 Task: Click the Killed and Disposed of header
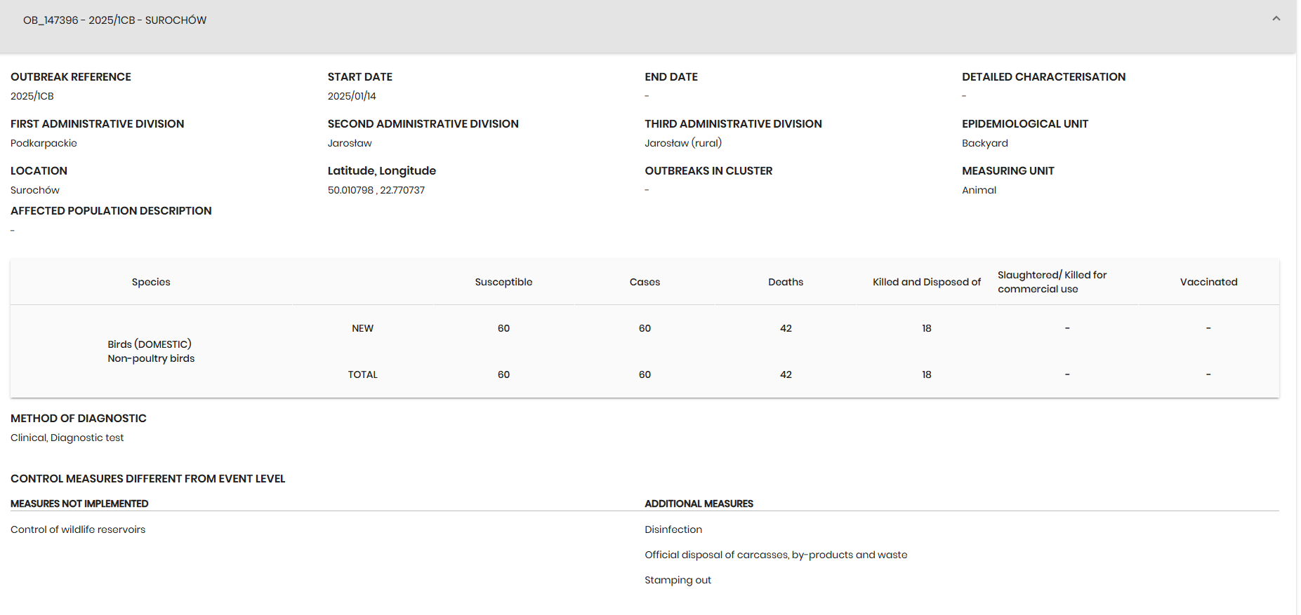tap(926, 282)
